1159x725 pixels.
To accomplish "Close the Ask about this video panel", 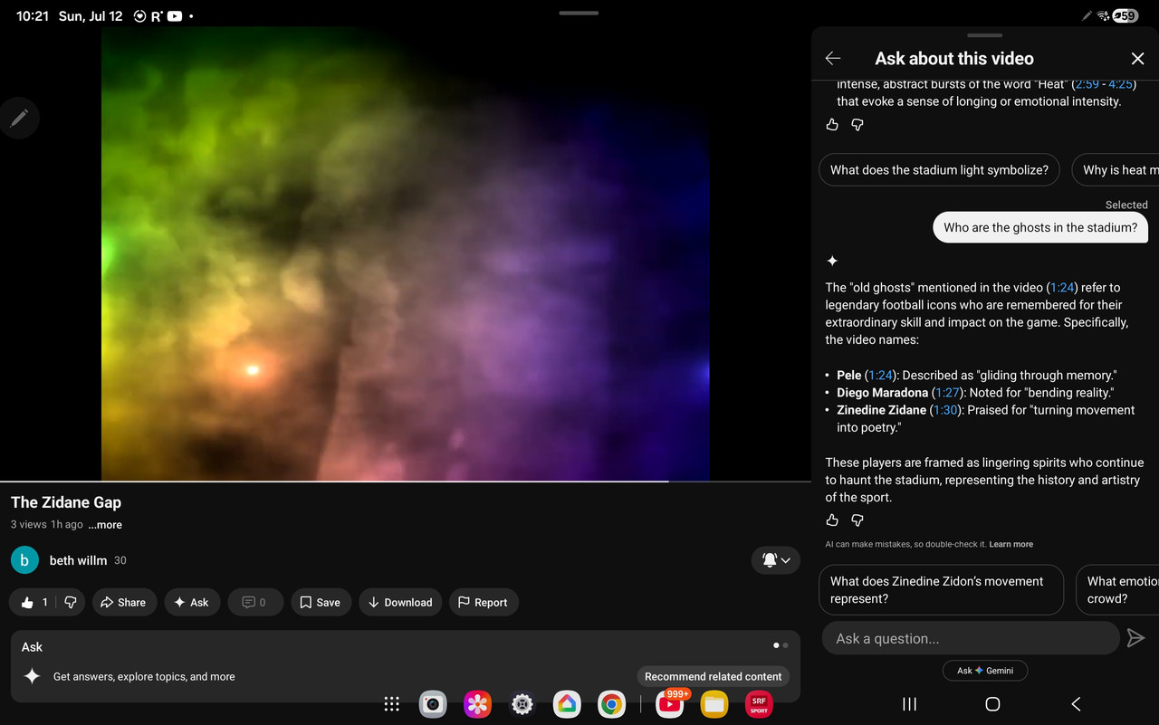I will point(1138,59).
